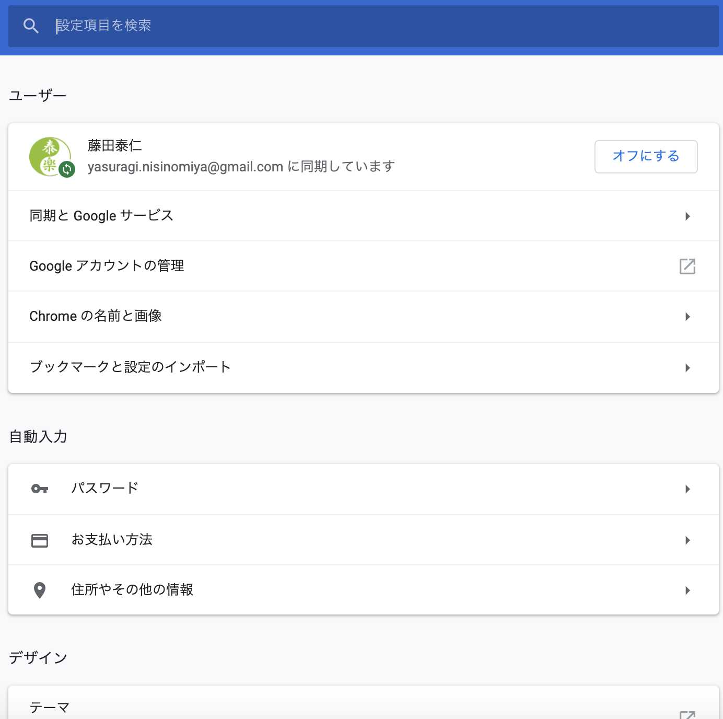Viewport: 723px width, 719px height.
Task: Expand arrow for パスワード row
Action: click(x=687, y=489)
